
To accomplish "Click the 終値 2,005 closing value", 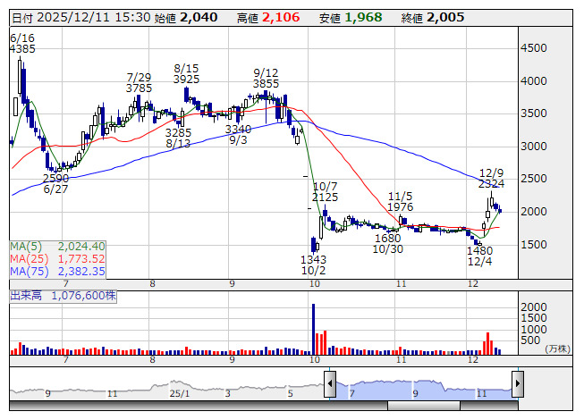I will click(433, 18).
